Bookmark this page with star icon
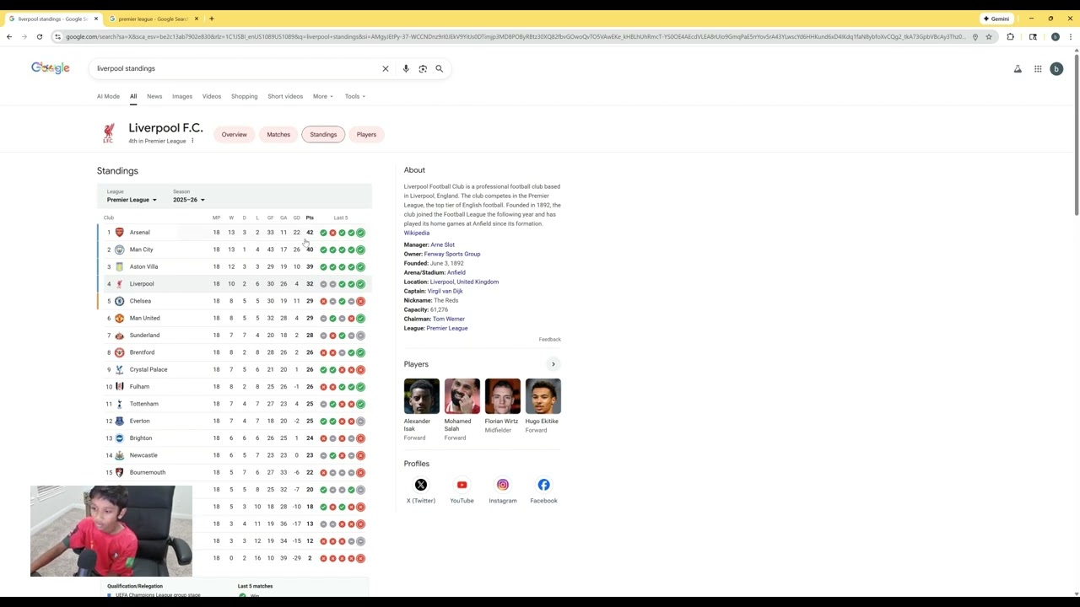The image size is (1080, 607). click(989, 37)
